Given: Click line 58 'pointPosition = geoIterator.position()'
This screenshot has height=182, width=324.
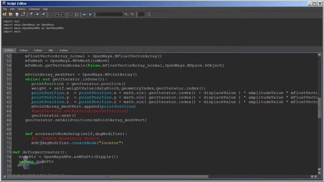Looking at the screenshot, I should pyautogui.click(x=78, y=84).
